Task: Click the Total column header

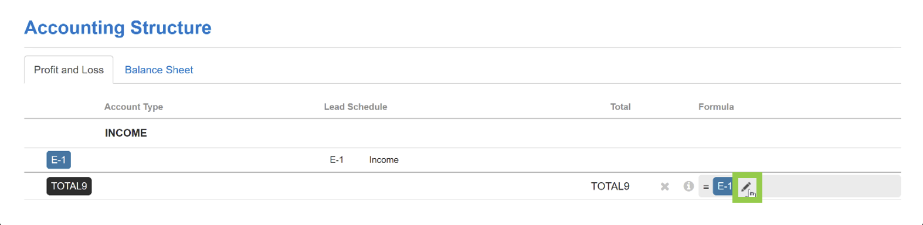Action: (620, 107)
